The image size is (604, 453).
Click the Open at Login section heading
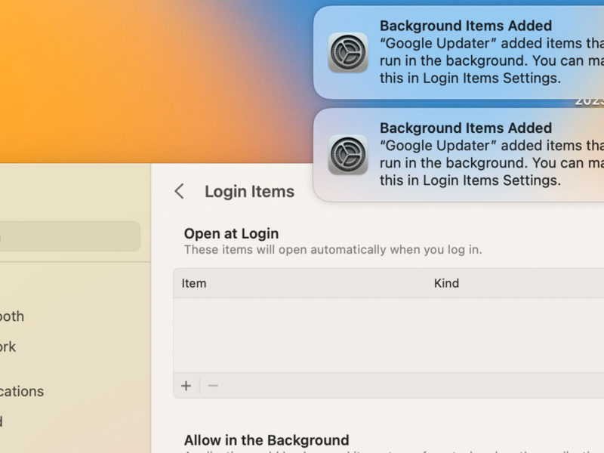coord(231,233)
